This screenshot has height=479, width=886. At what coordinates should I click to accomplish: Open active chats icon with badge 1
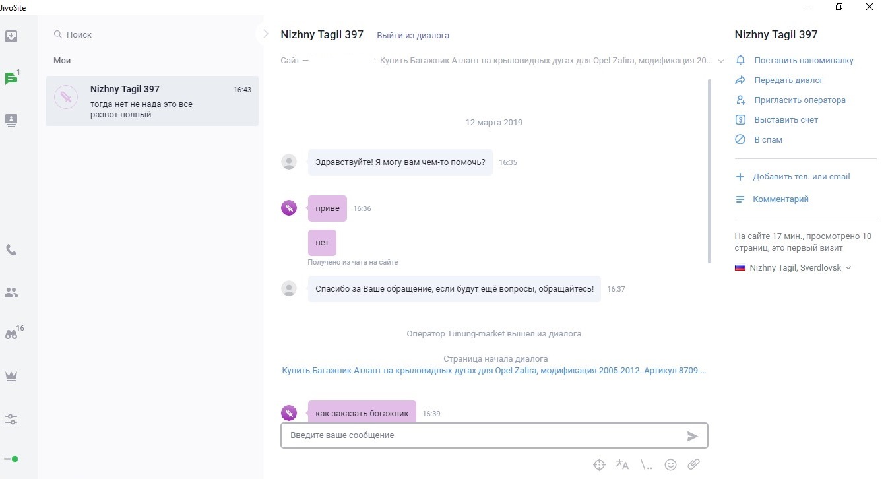pyautogui.click(x=11, y=79)
